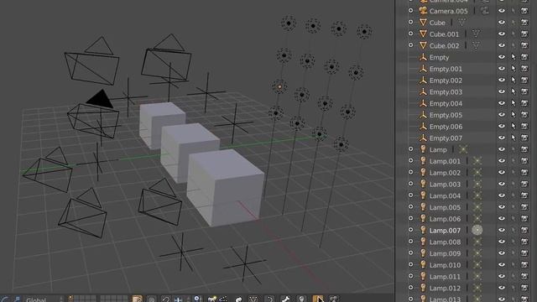
Task: Toggle selectability arrow for Empty.007
Action: tap(513, 138)
